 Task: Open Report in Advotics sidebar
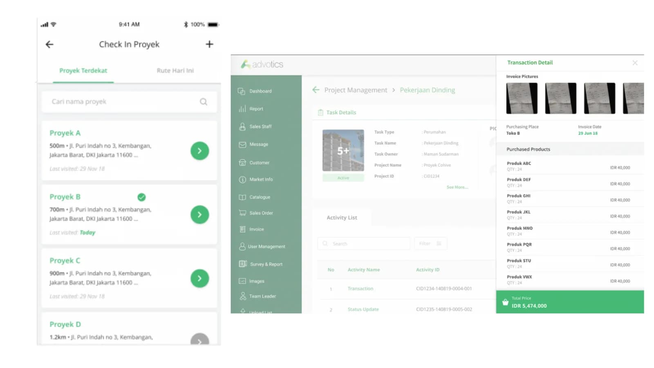point(251,109)
